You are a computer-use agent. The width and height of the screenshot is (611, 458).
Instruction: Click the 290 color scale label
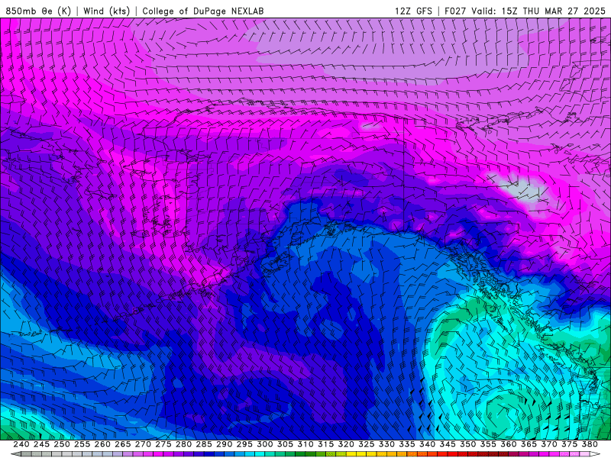point(224,444)
